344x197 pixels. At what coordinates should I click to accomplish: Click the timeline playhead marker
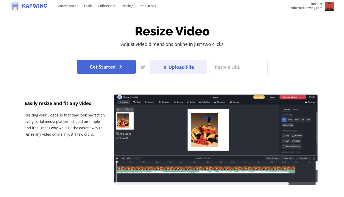[x=117, y=162]
